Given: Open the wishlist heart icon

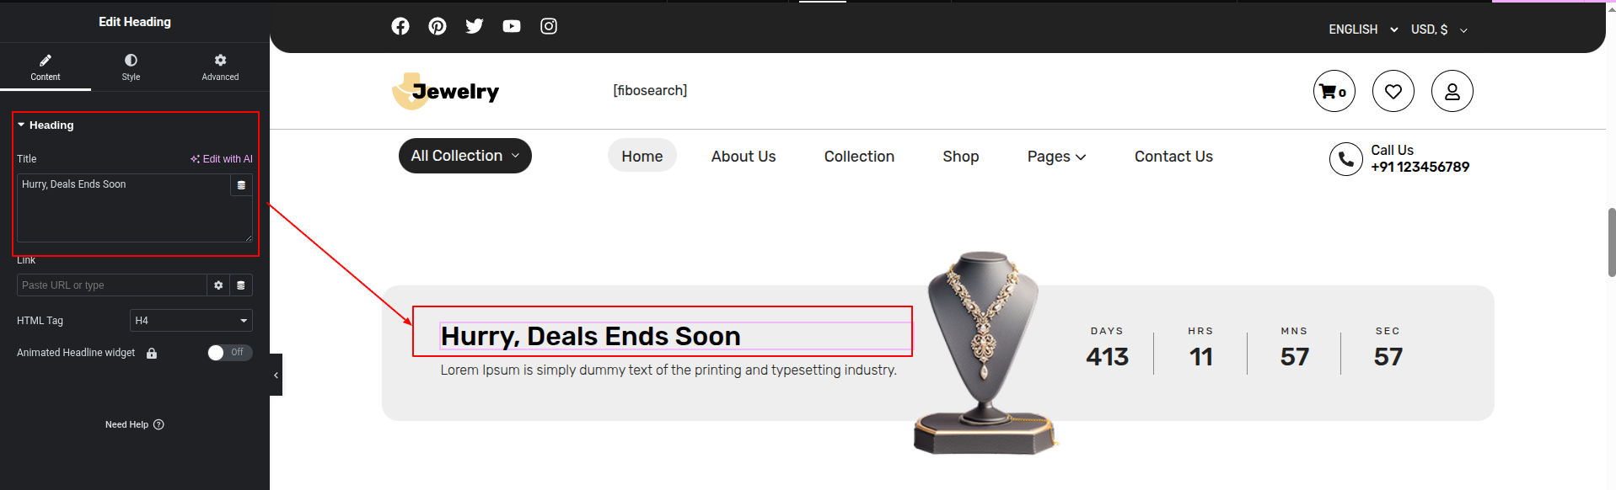Looking at the screenshot, I should coord(1393,91).
